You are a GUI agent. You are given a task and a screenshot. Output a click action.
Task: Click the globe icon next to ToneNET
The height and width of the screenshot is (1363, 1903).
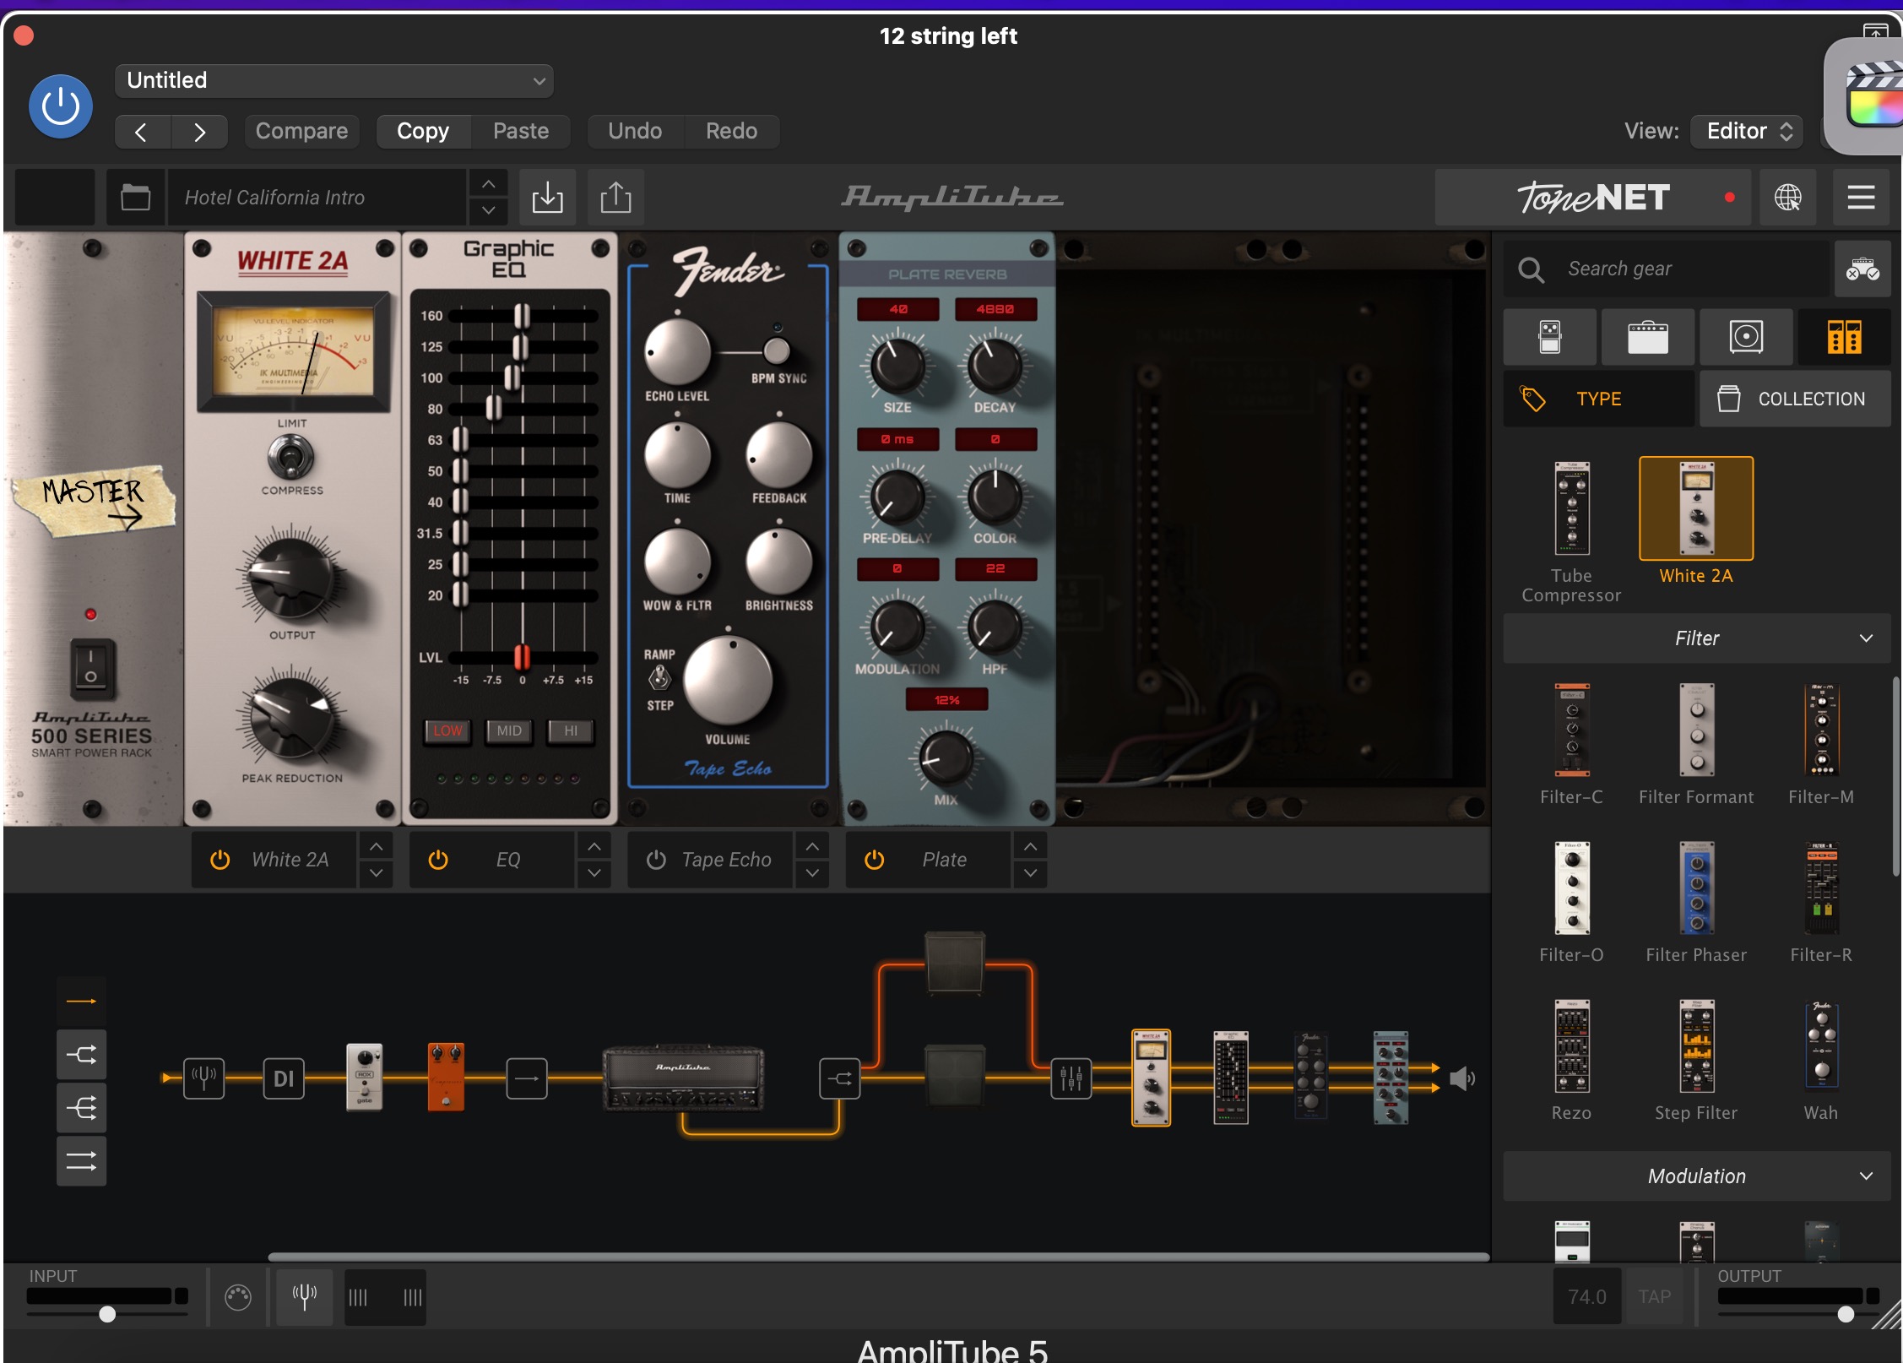coord(1787,198)
